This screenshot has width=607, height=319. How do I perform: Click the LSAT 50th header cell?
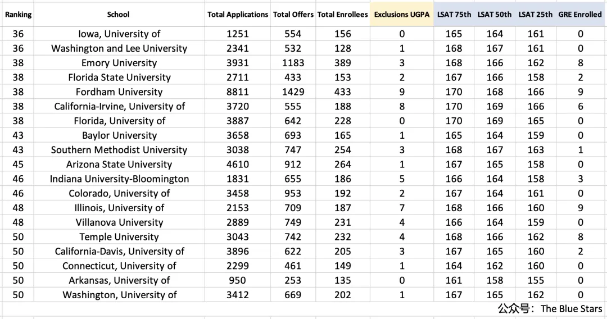[495, 15]
